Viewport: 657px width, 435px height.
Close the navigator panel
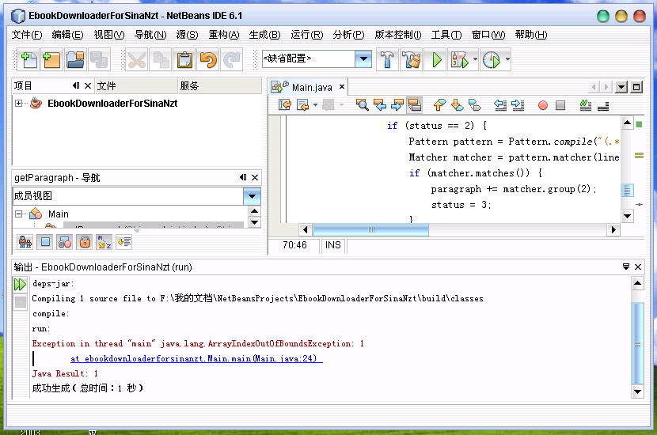click(x=255, y=177)
